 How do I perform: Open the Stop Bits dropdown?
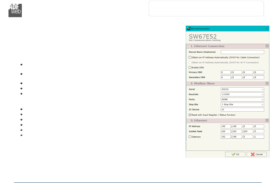pyautogui.click(x=242, y=104)
